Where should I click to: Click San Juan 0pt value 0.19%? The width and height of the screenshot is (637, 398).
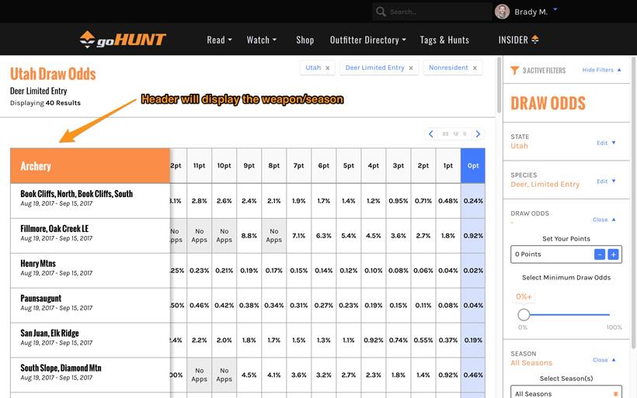pos(473,341)
